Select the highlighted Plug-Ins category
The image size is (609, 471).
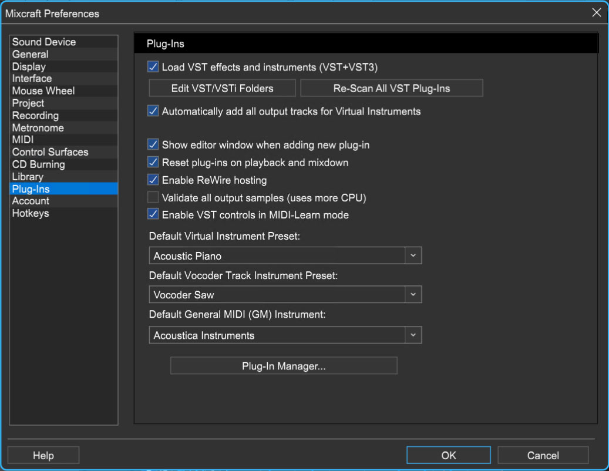(x=63, y=189)
